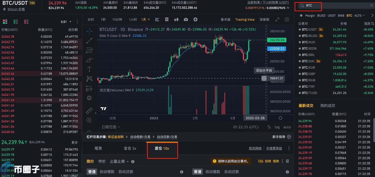Select the crosshair tool on chart toolbar
This screenshot has width=375, height=177.
point(89,31)
